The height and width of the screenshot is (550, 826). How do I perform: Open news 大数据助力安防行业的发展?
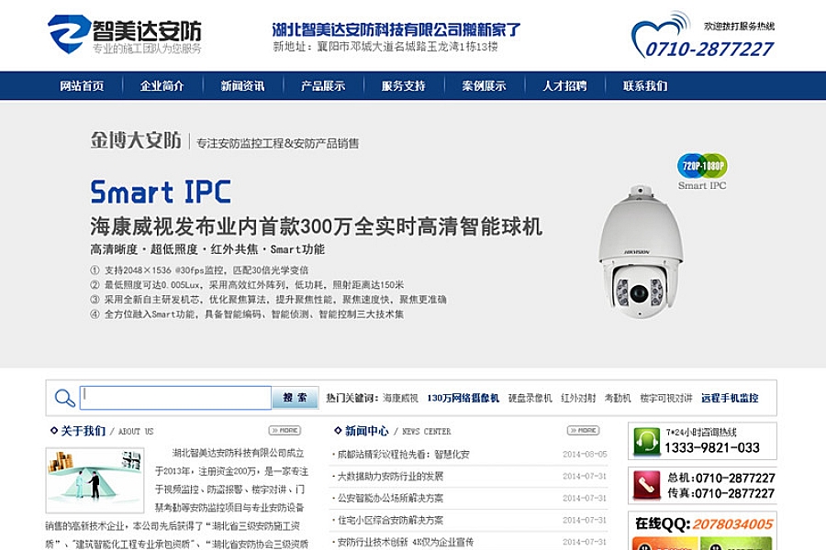(390, 477)
